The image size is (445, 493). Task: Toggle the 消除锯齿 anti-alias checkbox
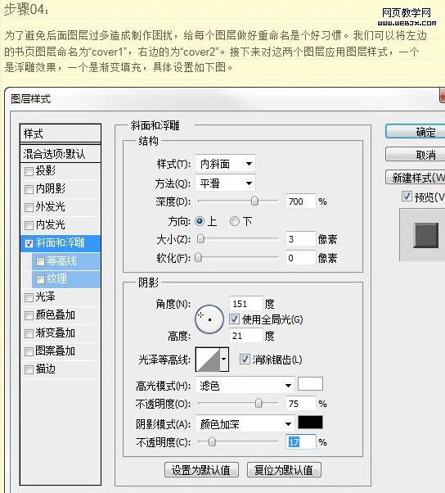pyautogui.click(x=245, y=359)
